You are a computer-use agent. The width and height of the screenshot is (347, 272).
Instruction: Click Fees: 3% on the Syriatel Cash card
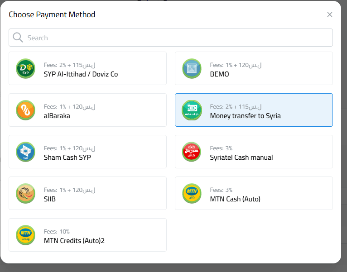(x=221, y=148)
